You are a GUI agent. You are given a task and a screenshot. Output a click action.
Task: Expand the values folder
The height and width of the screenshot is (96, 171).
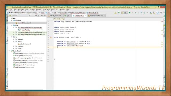pyautogui.click(x=14, y=49)
